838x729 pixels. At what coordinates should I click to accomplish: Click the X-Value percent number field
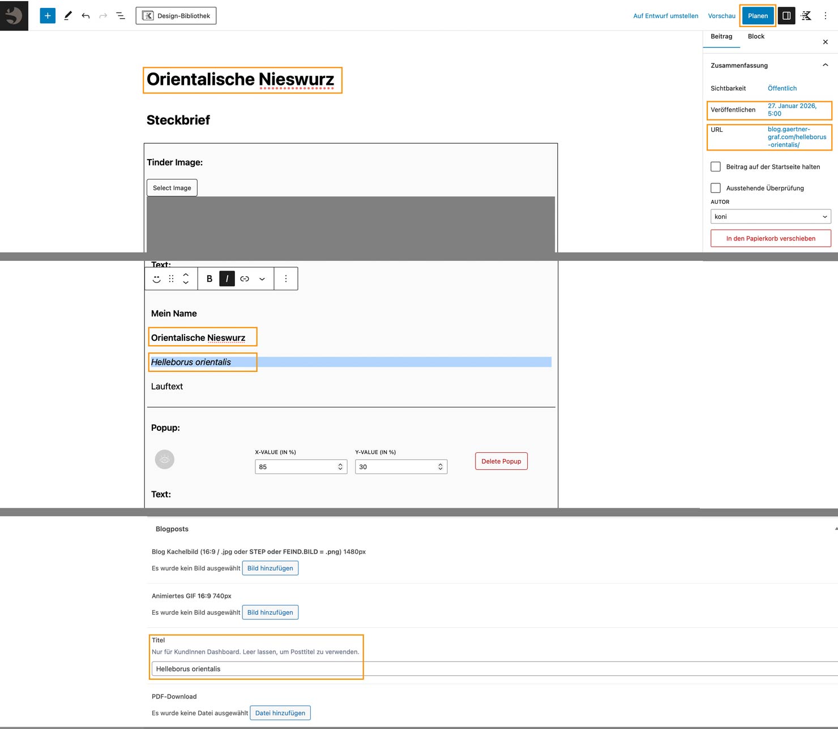click(296, 467)
